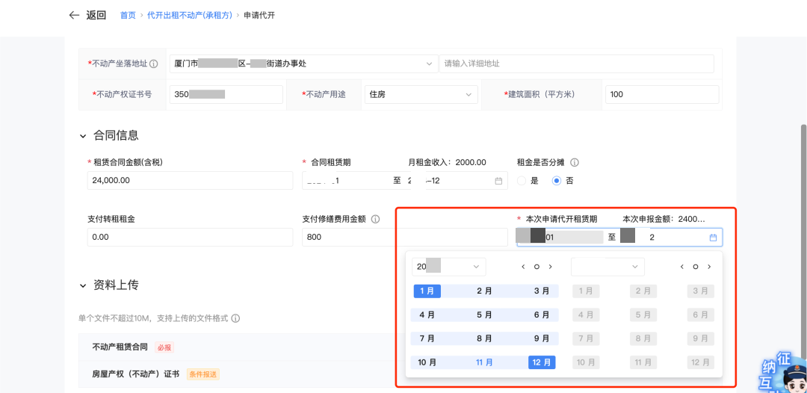Select 10月 in the left month panel
The height and width of the screenshot is (393, 807).
(427, 362)
